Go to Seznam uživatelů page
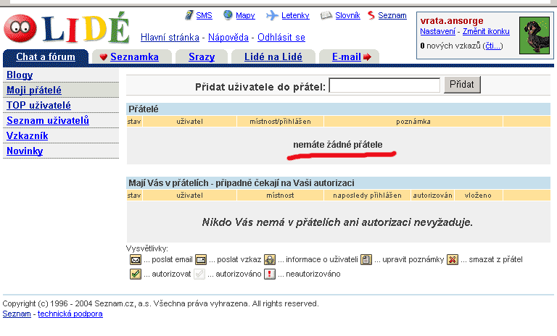557x336 pixels. 48,120
